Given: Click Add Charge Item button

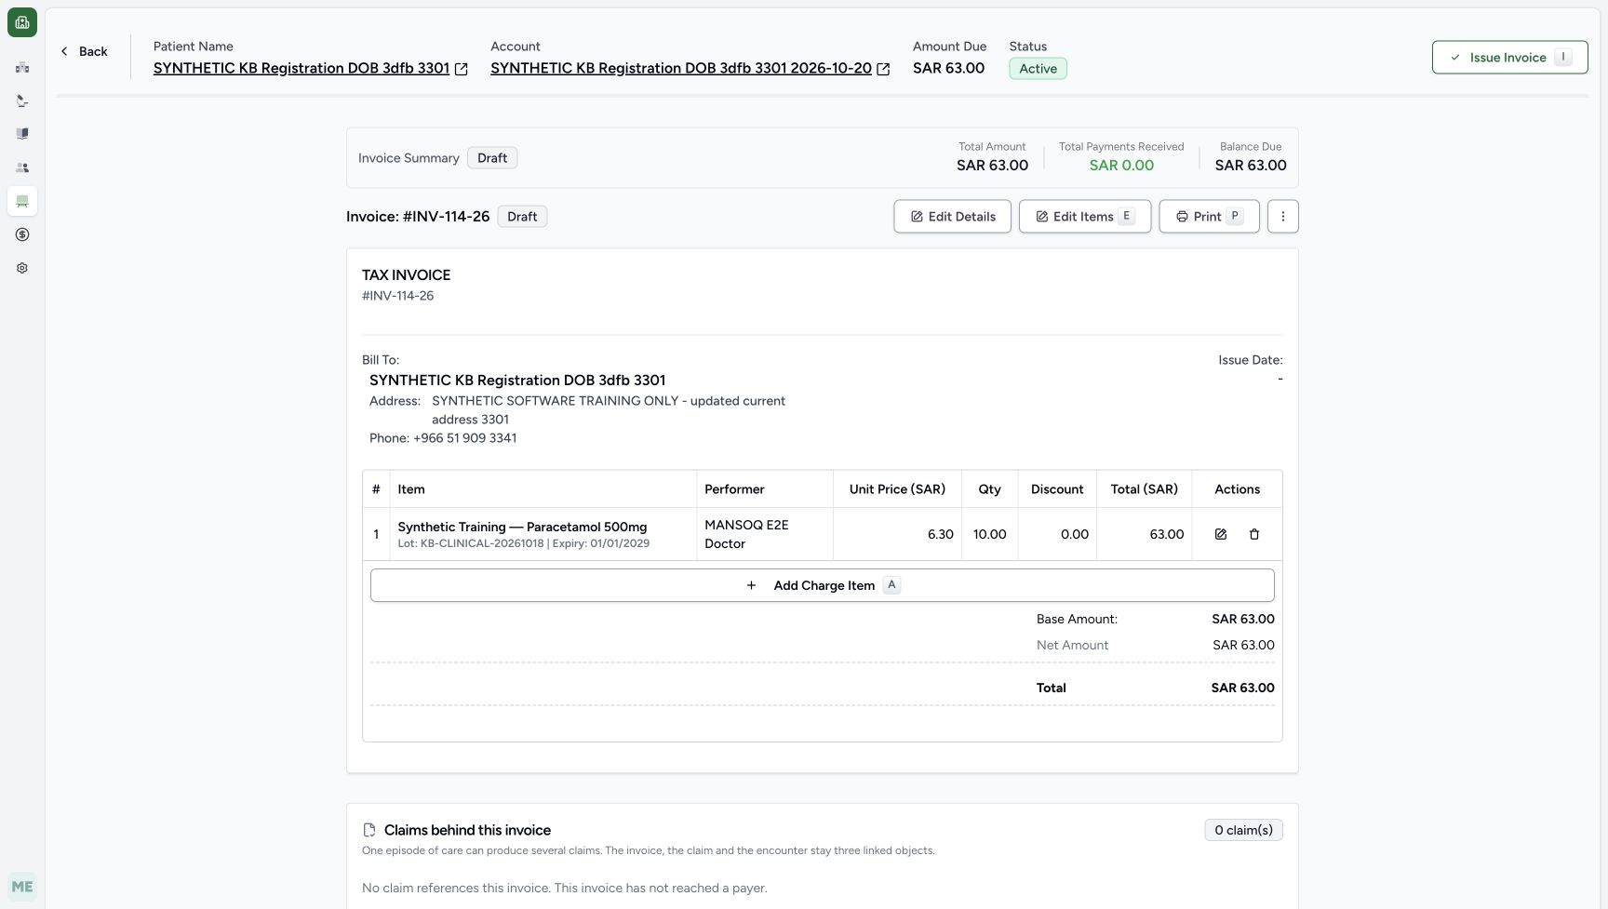Looking at the screenshot, I should pyautogui.click(x=822, y=585).
